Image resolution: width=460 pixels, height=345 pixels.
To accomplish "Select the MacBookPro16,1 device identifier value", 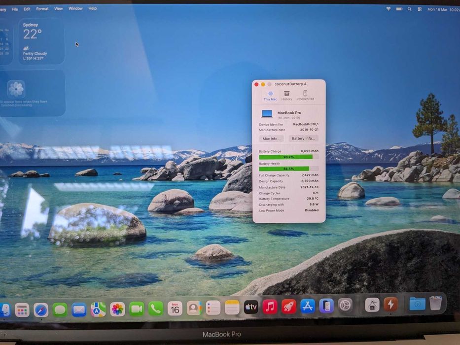I will coord(305,124).
